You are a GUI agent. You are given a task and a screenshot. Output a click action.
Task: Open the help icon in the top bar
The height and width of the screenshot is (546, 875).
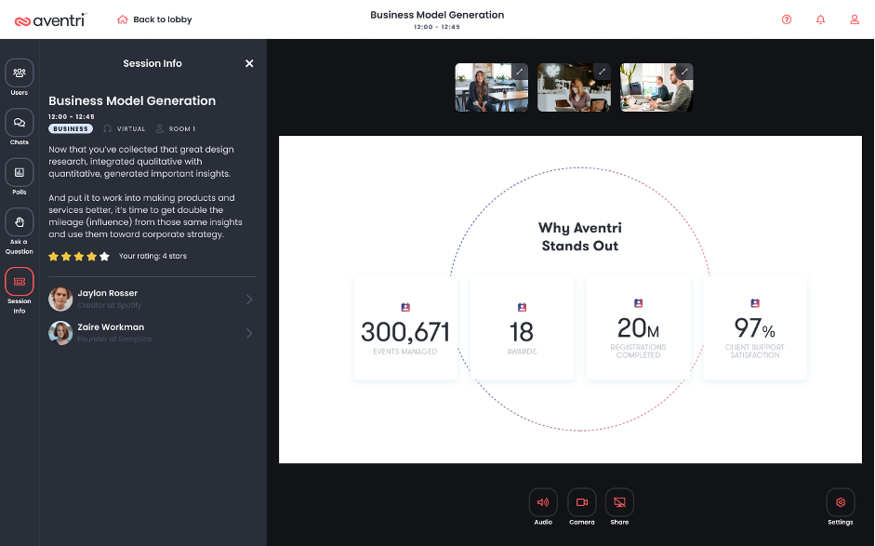(786, 19)
